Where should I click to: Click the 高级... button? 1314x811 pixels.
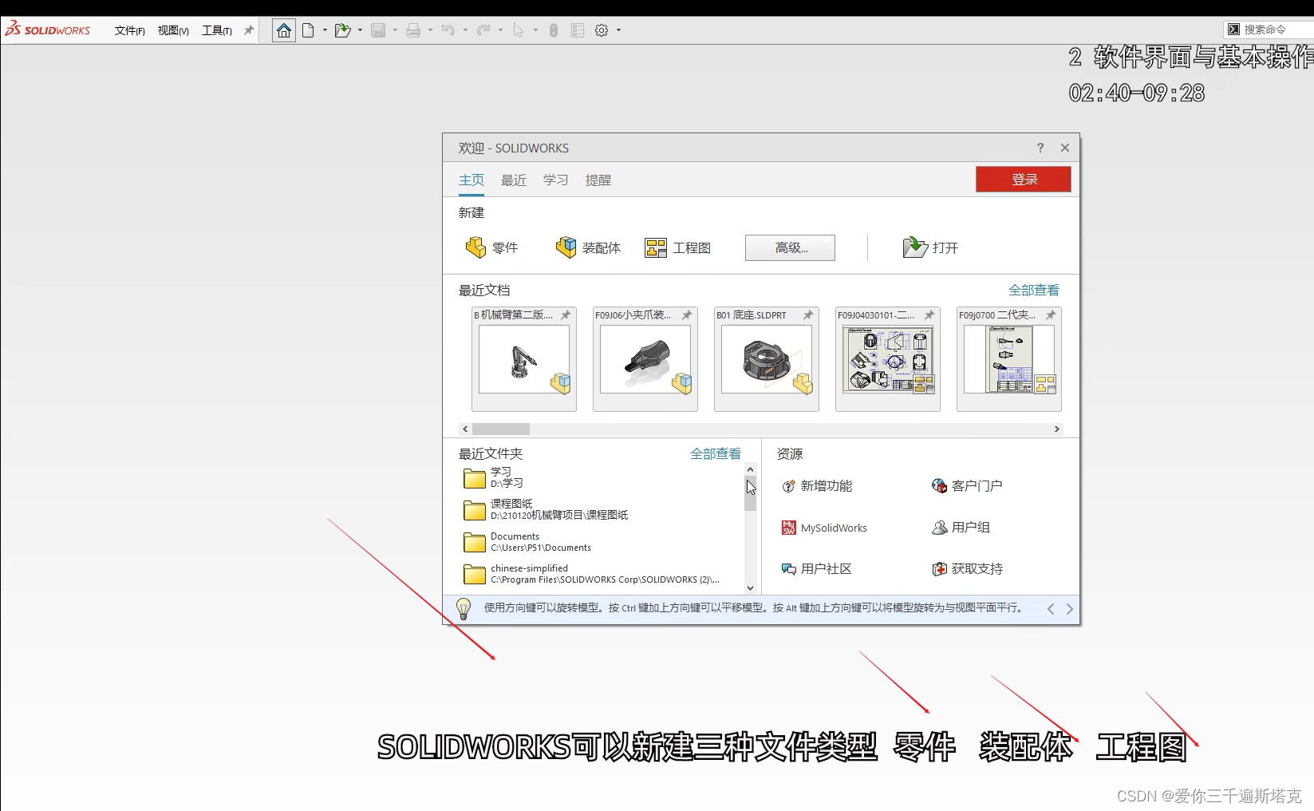[x=791, y=247]
